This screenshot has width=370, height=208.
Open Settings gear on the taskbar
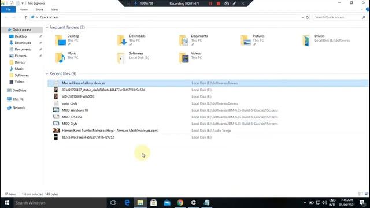coord(193,203)
